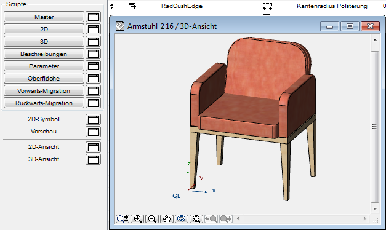Close the Armstuhl 3D-Ansicht window
The width and height of the screenshot is (386, 230).
point(370,26)
